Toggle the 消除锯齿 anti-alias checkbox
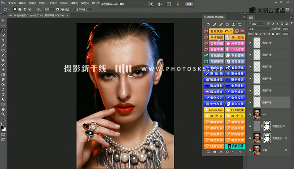294x169 pixels. click(x=58, y=9)
